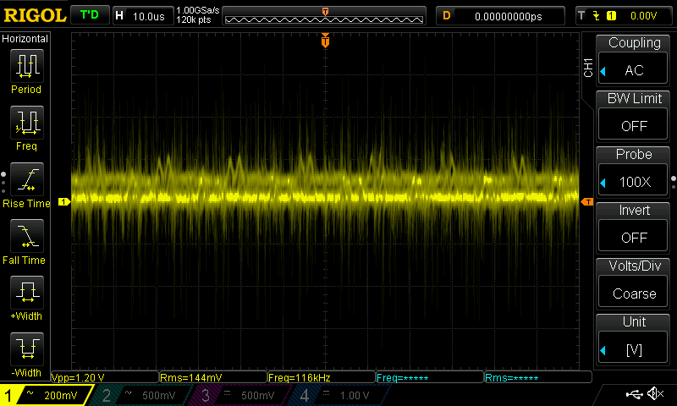Toggle the Invert OFF setting

(x=634, y=228)
